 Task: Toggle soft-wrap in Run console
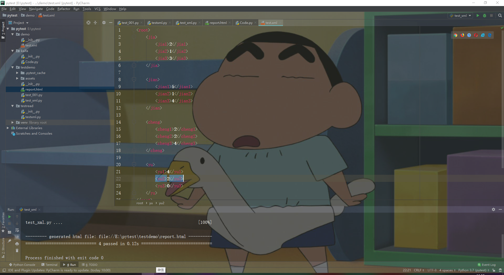tap(17, 230)
